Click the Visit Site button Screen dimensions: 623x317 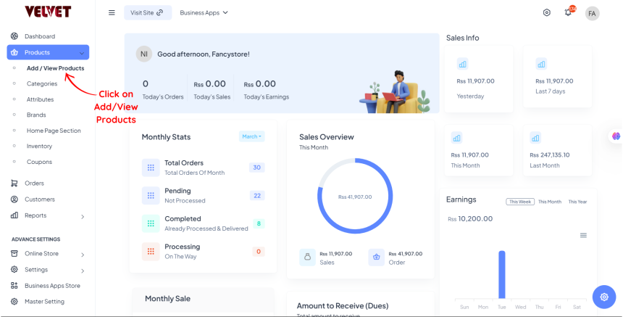coord(147,13)
